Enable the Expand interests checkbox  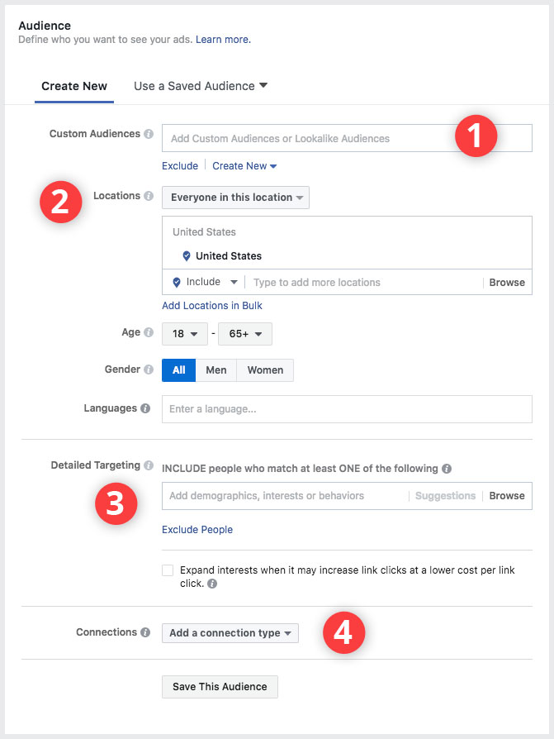click(168, 570)
